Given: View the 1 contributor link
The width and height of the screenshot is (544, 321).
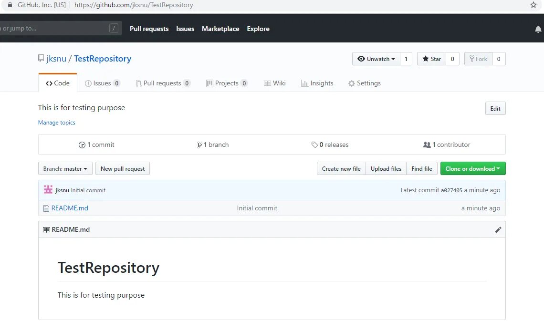Looking at the screenshot, I should tap(447, 145).
